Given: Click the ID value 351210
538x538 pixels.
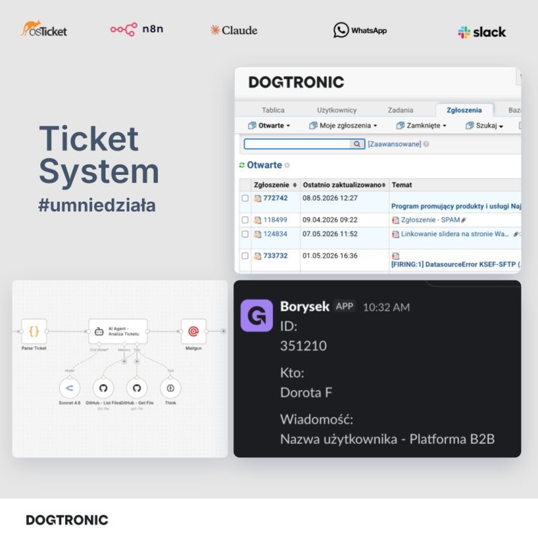Looking at the screenshot, I should [303, 346].
